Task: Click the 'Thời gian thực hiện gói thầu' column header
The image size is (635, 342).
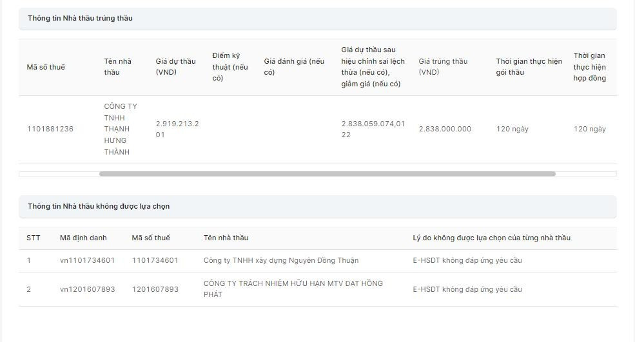Action: pos(529,67)
